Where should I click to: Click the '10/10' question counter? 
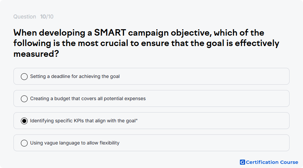click(47, 16)
